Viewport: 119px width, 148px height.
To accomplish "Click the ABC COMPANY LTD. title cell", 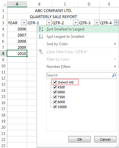I will click(53, 10).
